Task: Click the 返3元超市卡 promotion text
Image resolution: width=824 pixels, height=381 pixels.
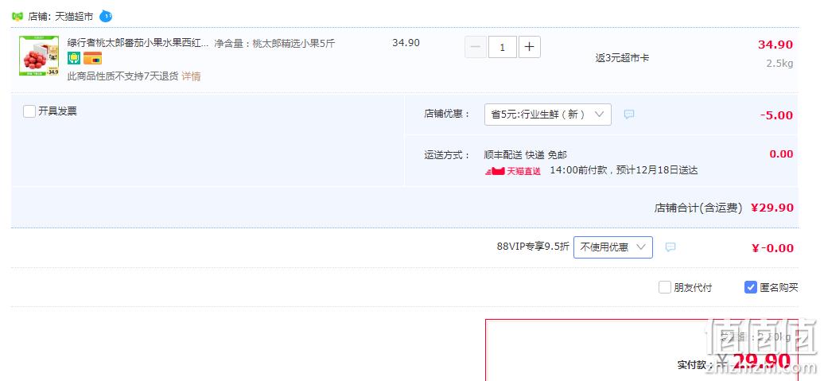Action: 622,58
